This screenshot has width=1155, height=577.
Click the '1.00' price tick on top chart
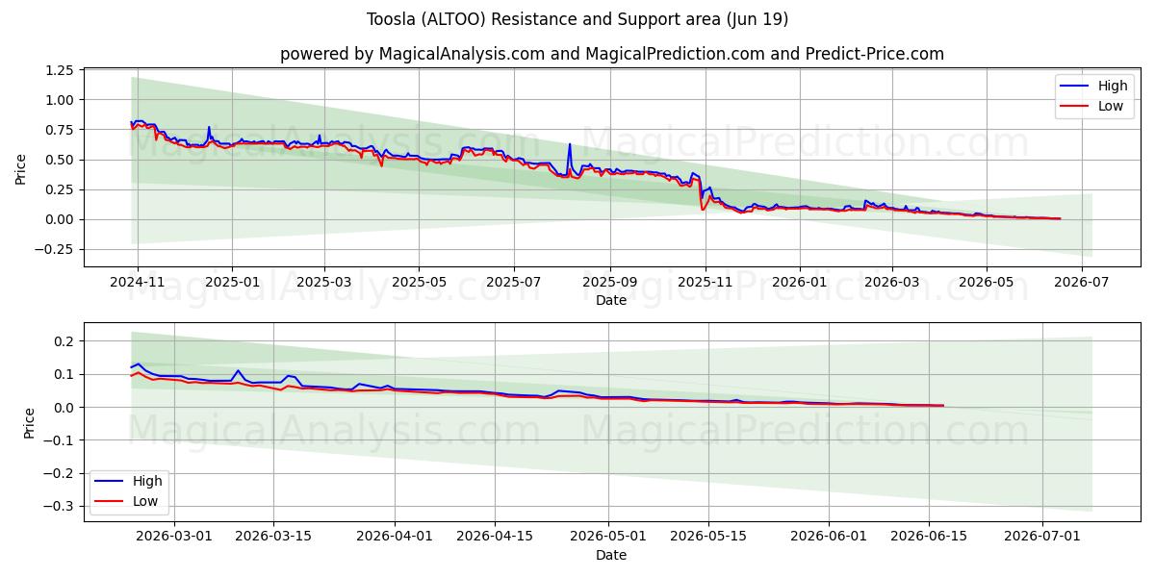pos(60,100)
